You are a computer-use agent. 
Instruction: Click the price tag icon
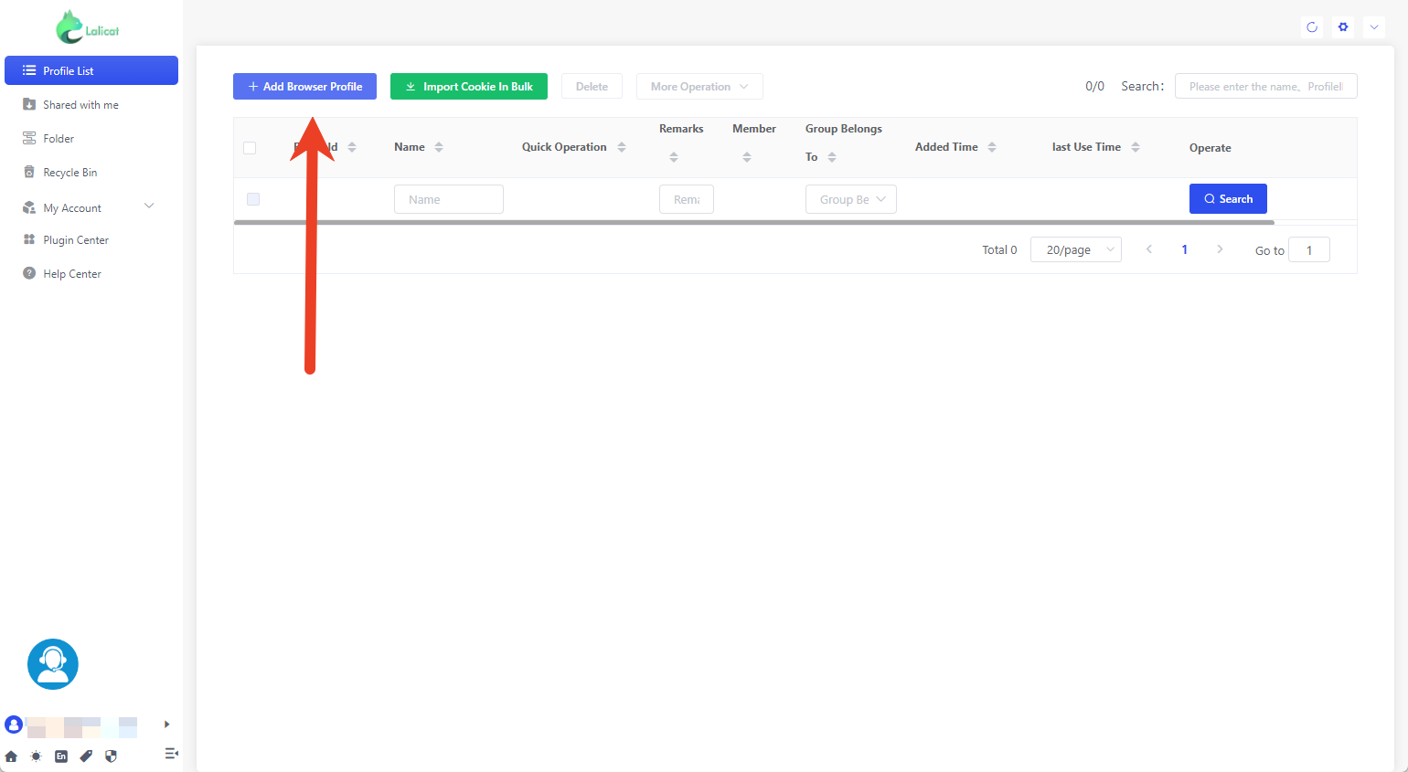(x=86, y=756)
